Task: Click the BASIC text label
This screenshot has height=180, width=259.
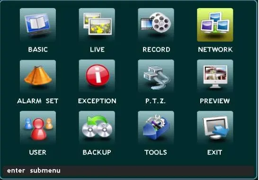Action: pyautogui.click(x=38, y=49)
